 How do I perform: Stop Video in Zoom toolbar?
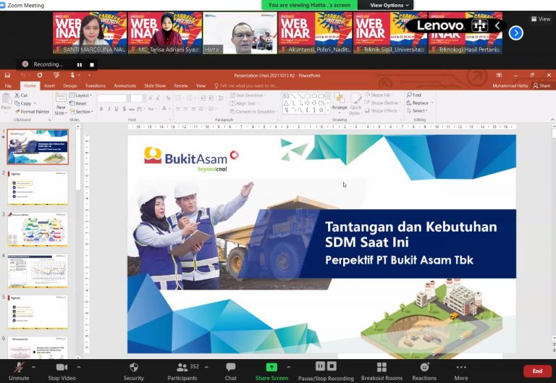62,371
